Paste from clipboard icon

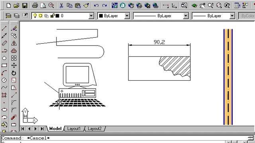(78, 6)
